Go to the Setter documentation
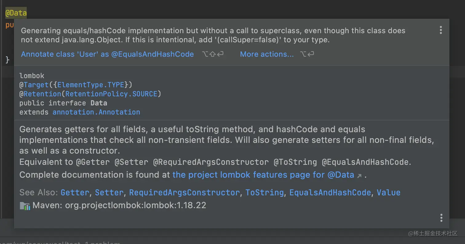The width and height of the screenshot is (465, 244). click(x=109, y=193)
